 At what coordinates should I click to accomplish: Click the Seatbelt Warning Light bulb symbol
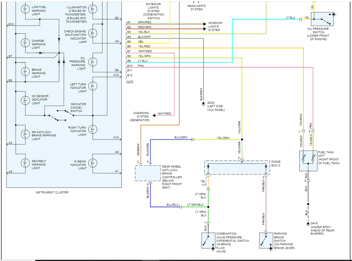[25, 163]
